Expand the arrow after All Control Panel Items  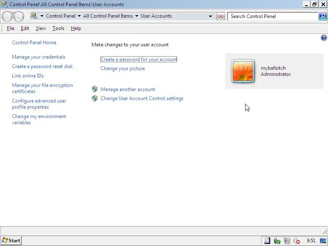(x=137, y=16)
